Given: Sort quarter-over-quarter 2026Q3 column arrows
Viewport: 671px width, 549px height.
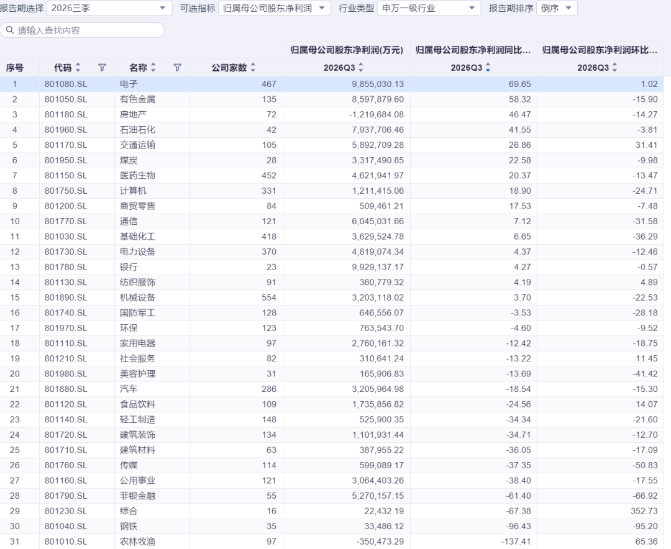Looking at the screenshot, I should pos(614,67).
